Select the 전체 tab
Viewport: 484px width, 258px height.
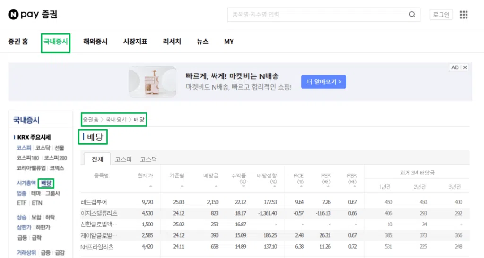pos(97,159)
